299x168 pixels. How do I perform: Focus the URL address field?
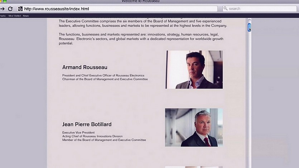(117, 9)
